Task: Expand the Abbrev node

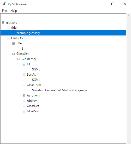Action: tap(24, 101)
